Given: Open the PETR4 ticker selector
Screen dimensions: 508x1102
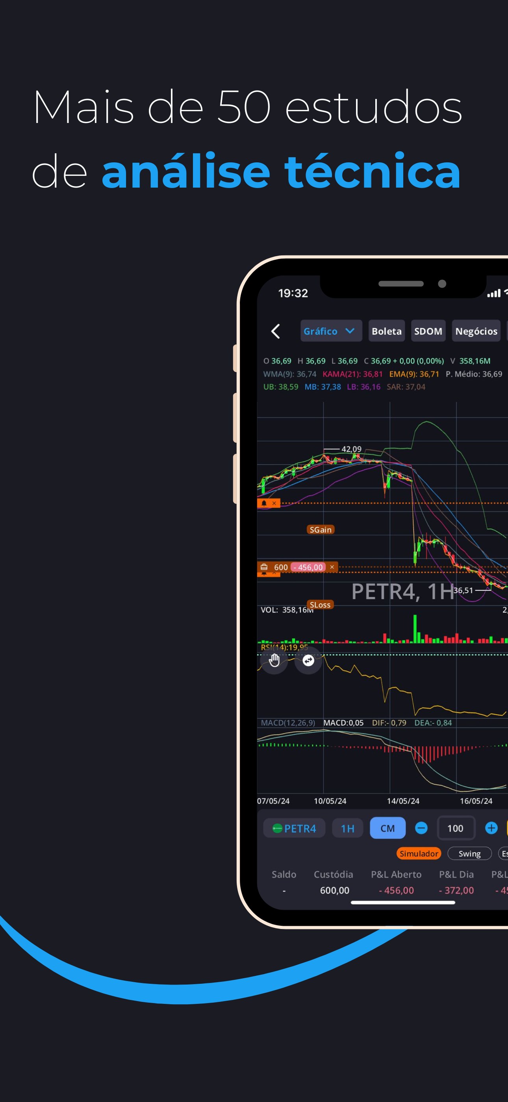Looking at the screenshot, I should tap(294, 828).
